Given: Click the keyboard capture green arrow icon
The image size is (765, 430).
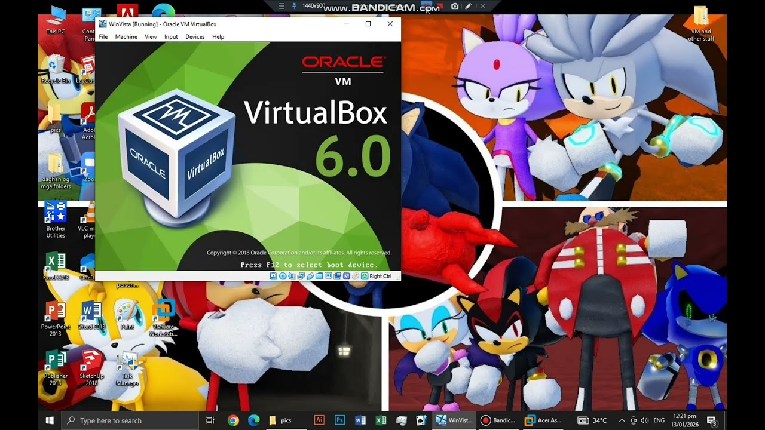Looking at the screenshot, I should 365,276.
